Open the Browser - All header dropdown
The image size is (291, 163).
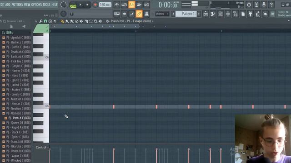[x=15, y=21]
